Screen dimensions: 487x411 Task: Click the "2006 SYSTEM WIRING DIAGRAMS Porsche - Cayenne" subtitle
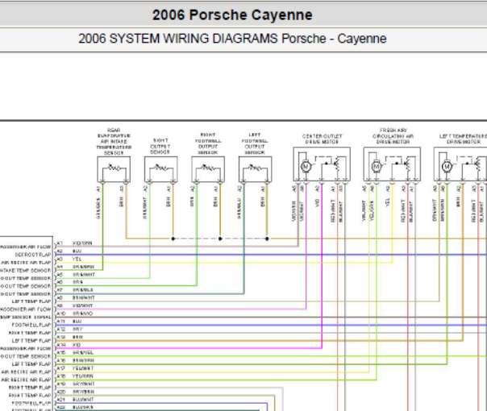coord(232,39)
